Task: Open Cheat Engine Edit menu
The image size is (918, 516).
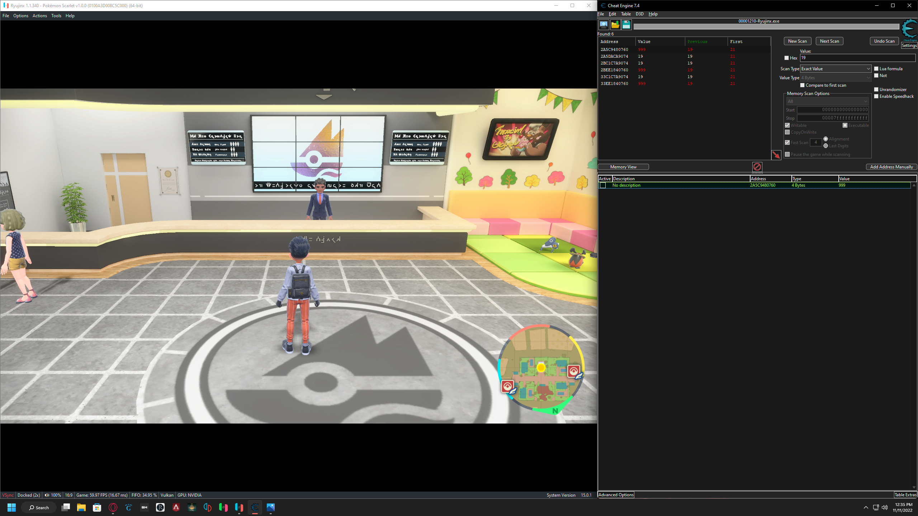Action: click(x=612, y=14)
